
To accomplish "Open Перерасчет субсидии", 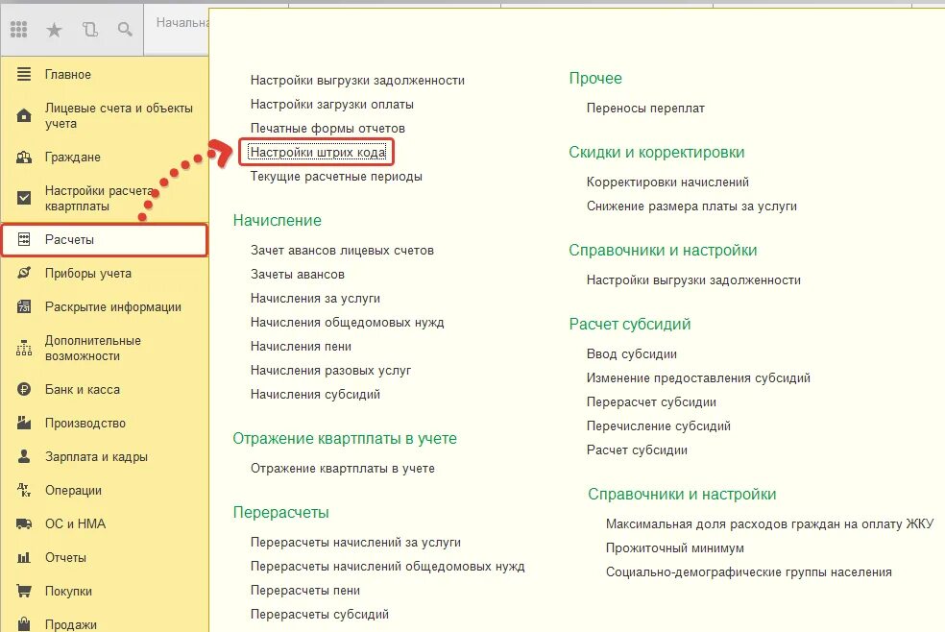I will (651, 402).
